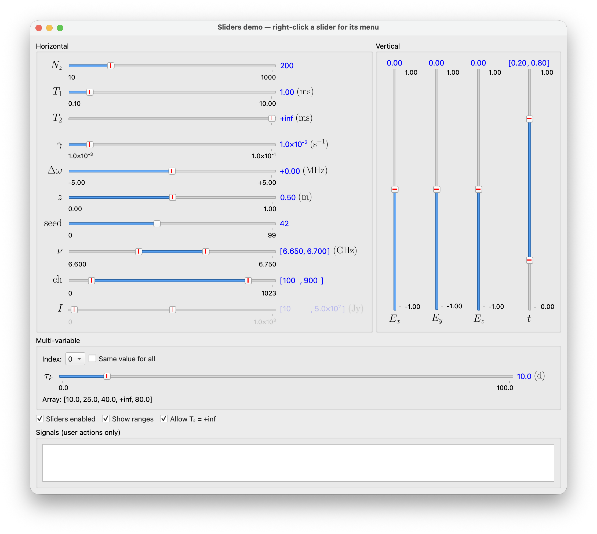Click the gamma slider handle
597x534 pixels.
[90, 145]
